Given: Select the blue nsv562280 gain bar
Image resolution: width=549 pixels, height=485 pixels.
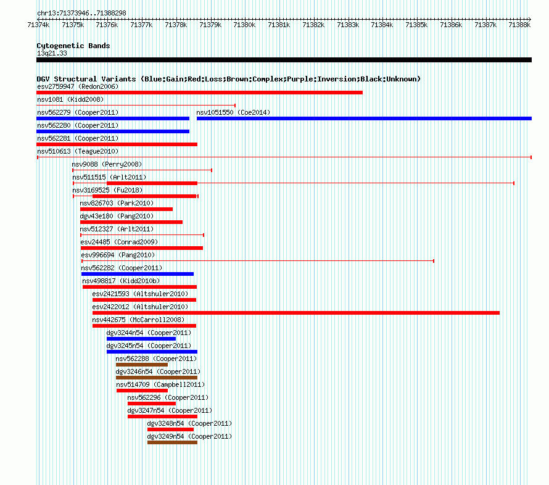Looking at the screenshot, I should tap(113, 131).
